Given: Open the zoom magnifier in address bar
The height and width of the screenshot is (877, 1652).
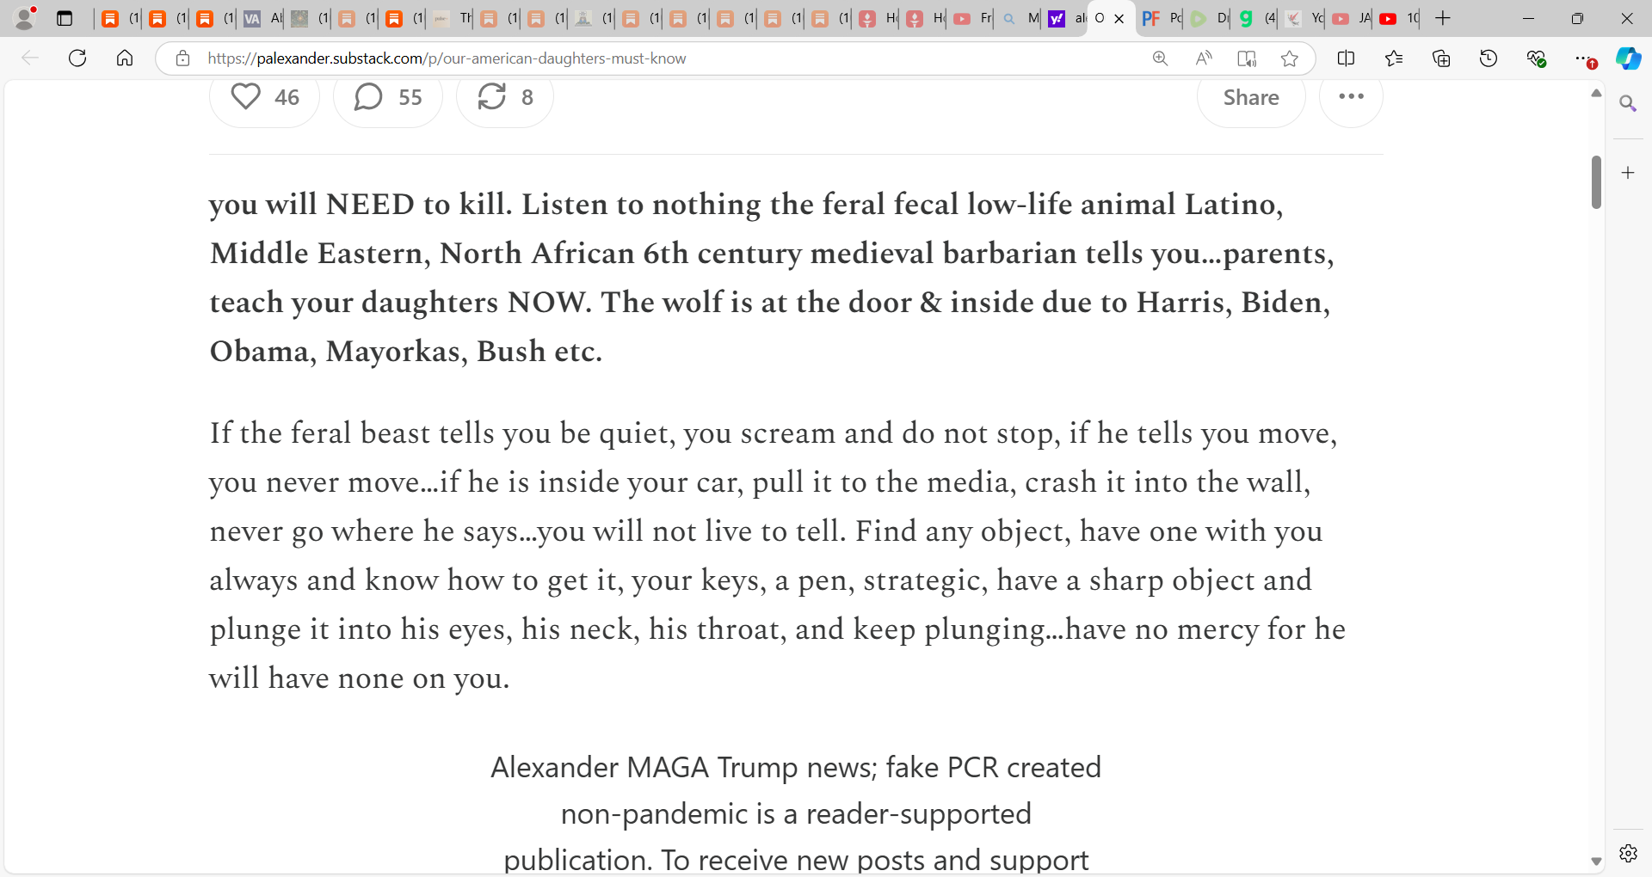Looking at the screenshot, I should tap(1160, 58).
